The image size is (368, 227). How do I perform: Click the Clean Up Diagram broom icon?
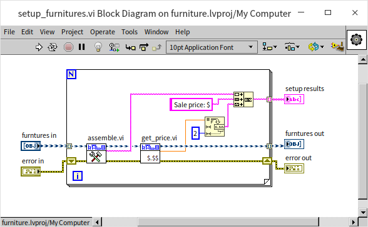click(337, 47)
